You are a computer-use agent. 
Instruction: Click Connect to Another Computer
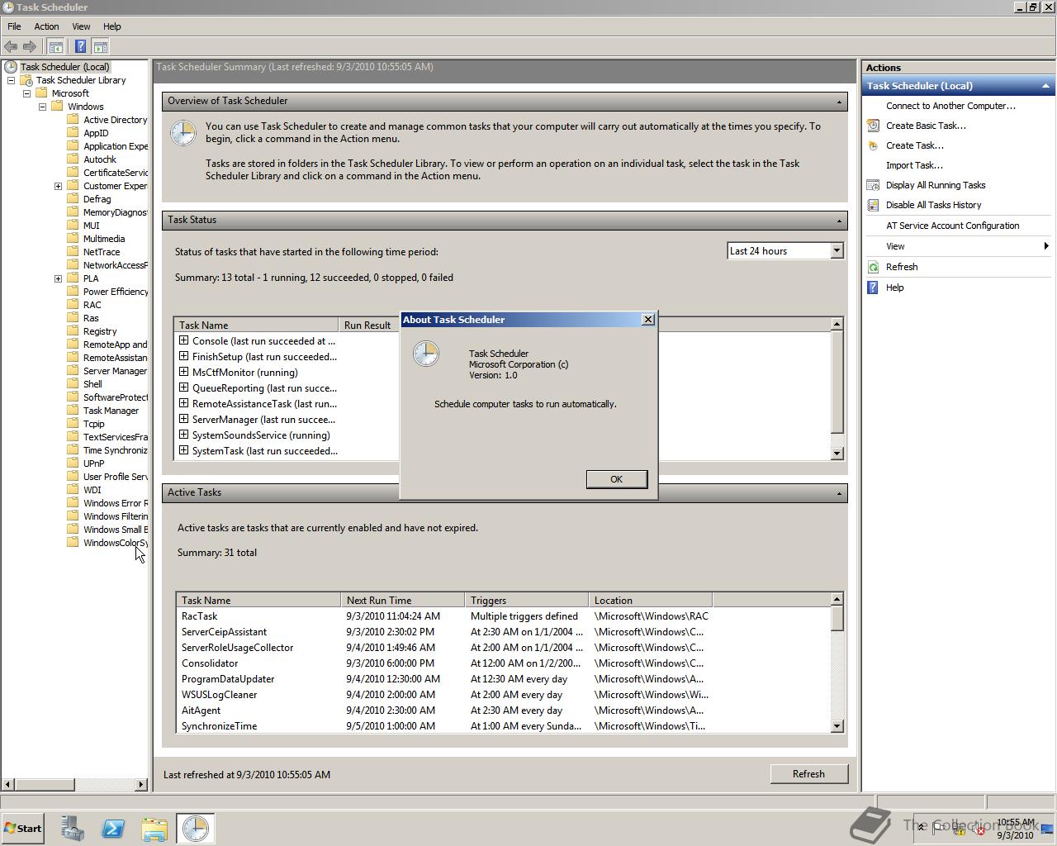click(x=950, y=106)
